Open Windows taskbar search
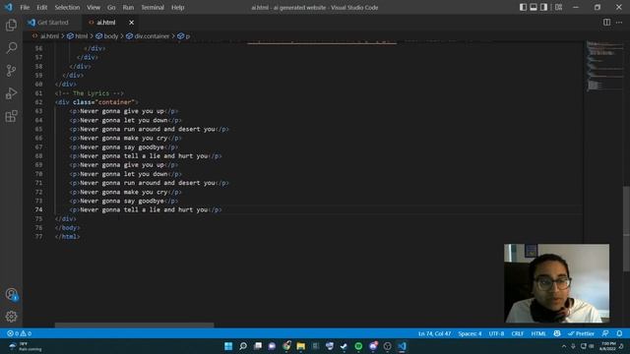 243,346
